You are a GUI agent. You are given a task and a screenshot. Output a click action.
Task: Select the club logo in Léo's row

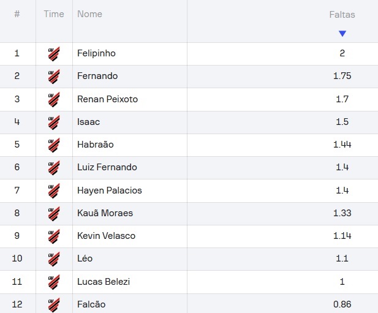(54, 259)
